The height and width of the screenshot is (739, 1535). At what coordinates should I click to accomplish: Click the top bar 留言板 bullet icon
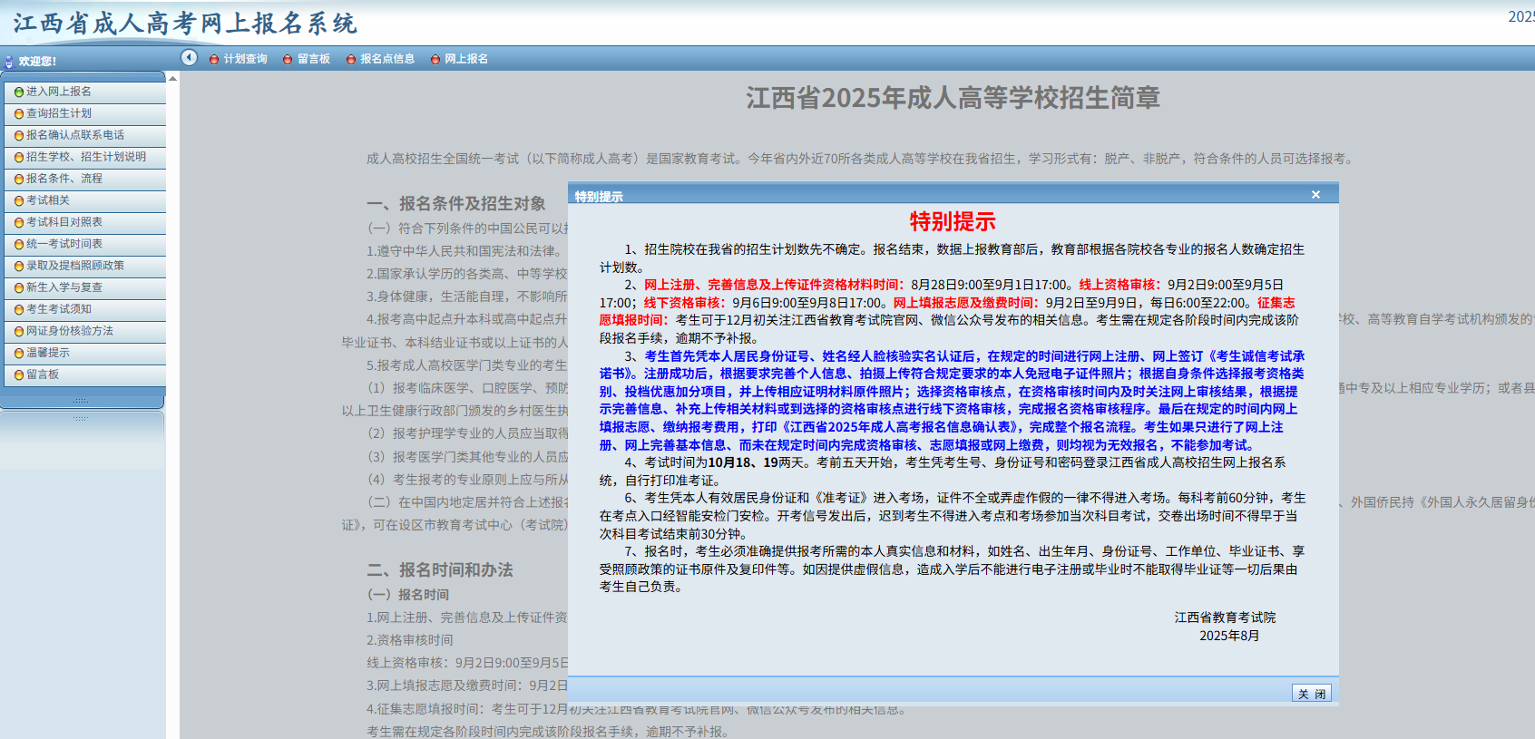pos(288,60)
